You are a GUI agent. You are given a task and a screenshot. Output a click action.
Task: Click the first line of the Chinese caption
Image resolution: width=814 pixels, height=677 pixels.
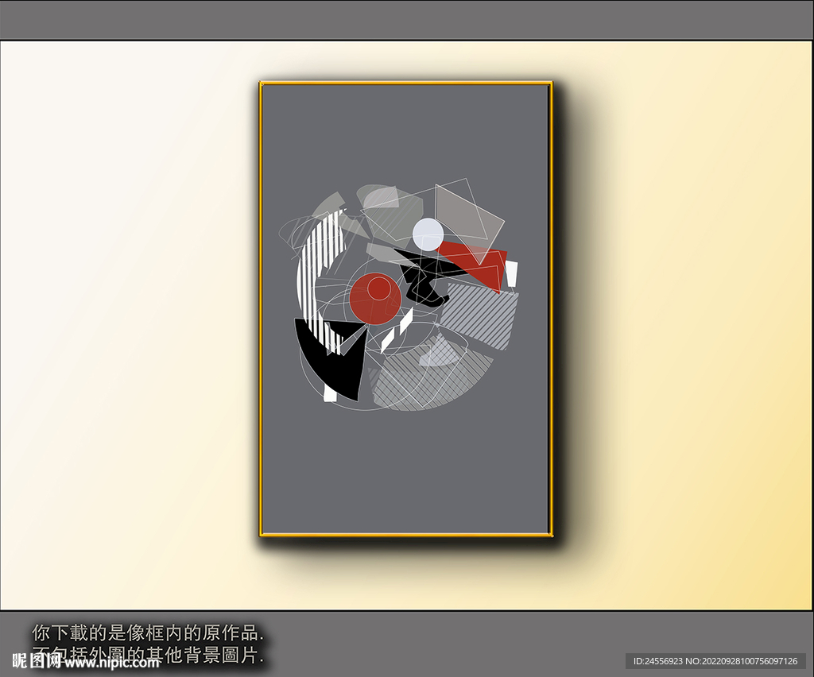[x=147, y=633]
